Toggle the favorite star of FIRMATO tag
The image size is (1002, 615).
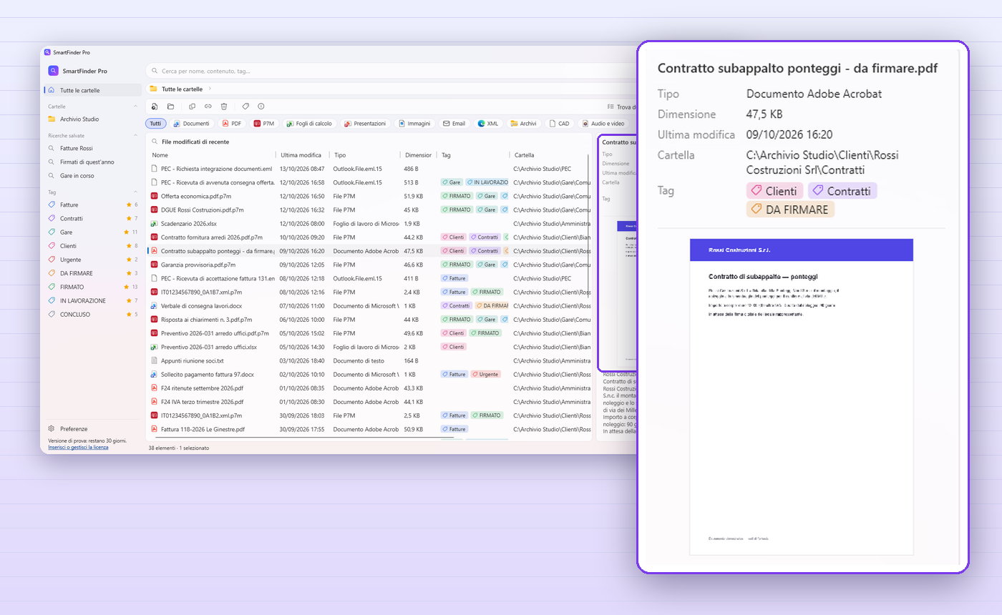tap(126, 287)
